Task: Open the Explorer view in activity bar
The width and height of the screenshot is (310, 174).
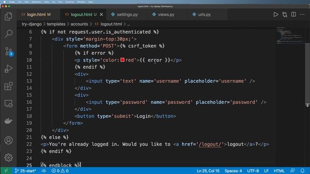Action: (x=8, y=16)
